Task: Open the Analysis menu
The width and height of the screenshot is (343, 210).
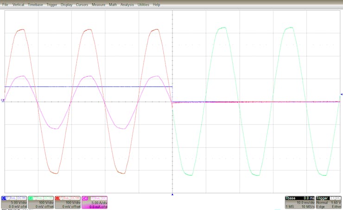Action: [x=127, y=5]
